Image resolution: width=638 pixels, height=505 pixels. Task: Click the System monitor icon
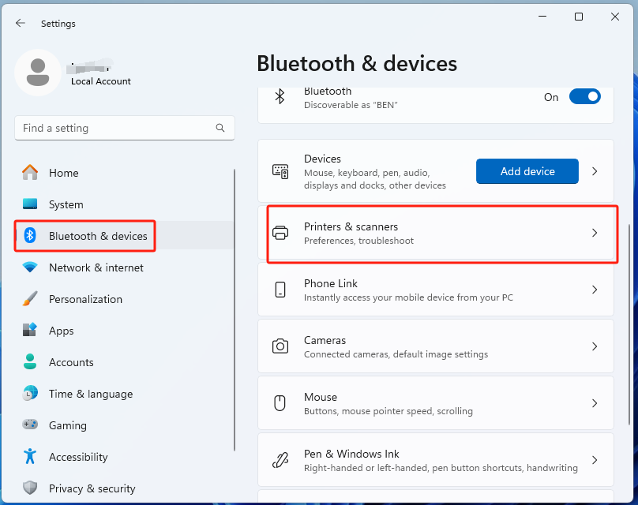coord(30,204)
